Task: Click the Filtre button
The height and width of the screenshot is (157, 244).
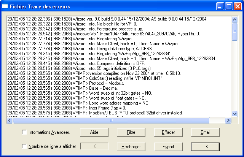Action: coord(131,132)
